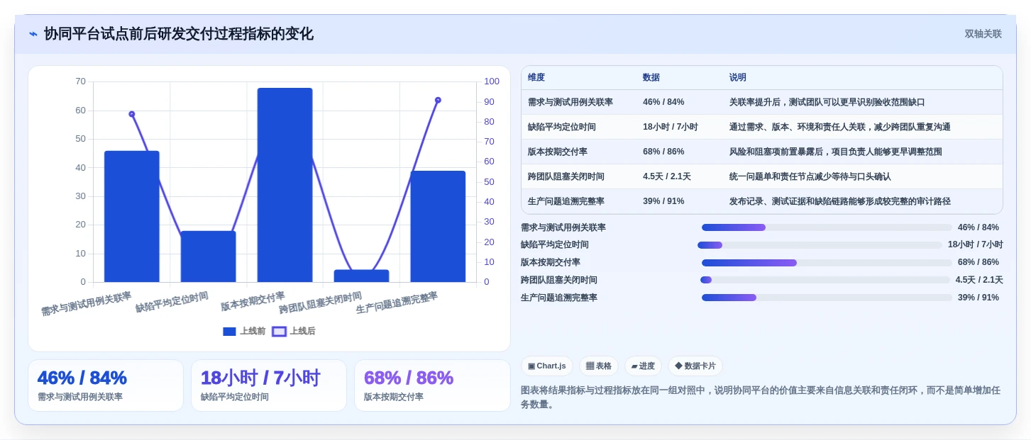Viewport: 1031px width, 440px height.
Task: Click line point above 需求与测试用例关联率 bar
Action: (132, 114)
